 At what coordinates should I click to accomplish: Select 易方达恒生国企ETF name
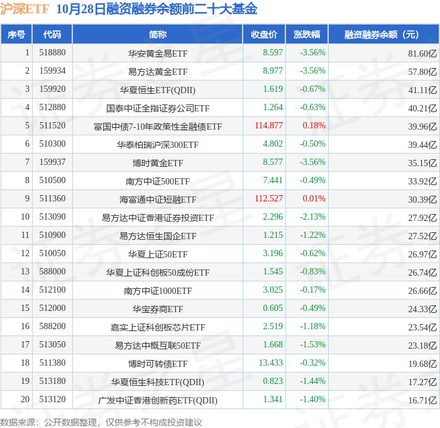point(158,236)
